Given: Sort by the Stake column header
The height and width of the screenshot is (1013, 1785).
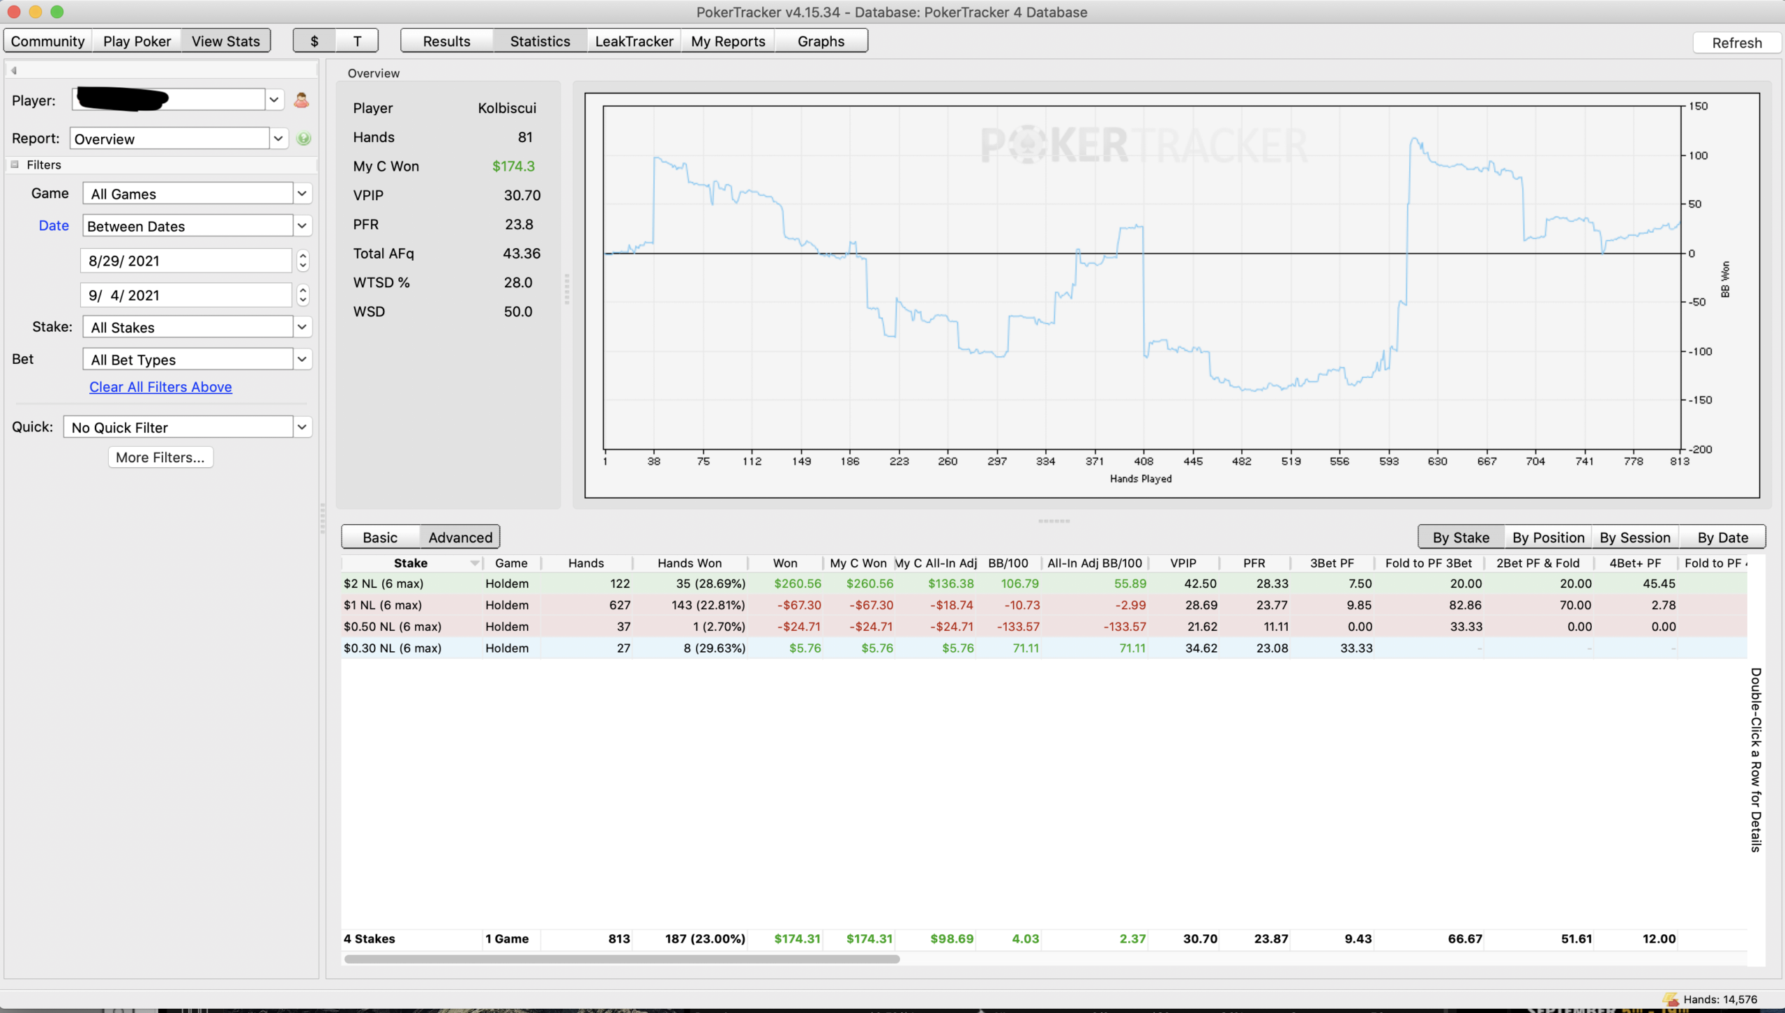Looking at the screenshot, I should pyautogui.click(x=411, y=563).
